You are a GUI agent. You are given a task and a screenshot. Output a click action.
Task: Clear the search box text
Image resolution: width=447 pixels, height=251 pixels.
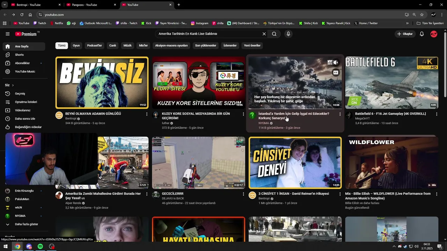click(264, 34)
